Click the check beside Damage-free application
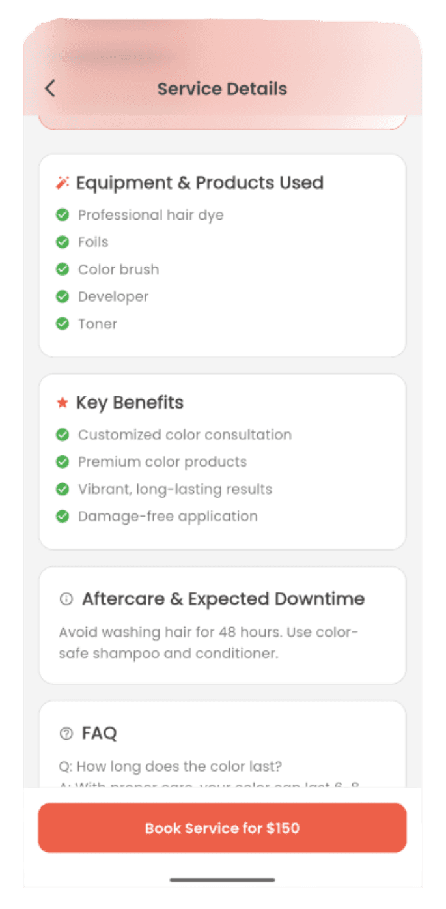Viewport: 446px width, 909px height. [x=63, y=517]
